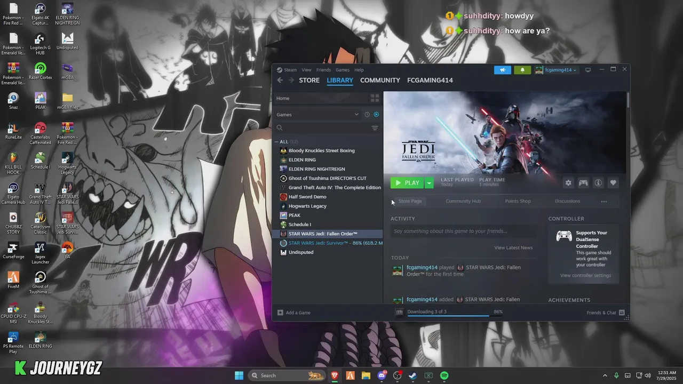Open the Games menu in menu bar
This screenshot has height=384, width=683.
tap(343, 70)
